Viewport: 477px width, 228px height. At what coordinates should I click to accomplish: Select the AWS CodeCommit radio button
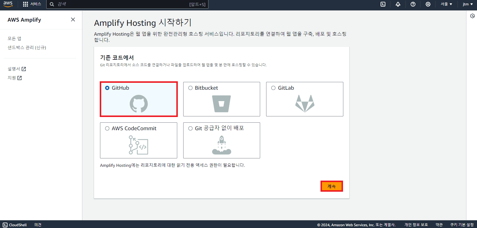click(107, 128)
